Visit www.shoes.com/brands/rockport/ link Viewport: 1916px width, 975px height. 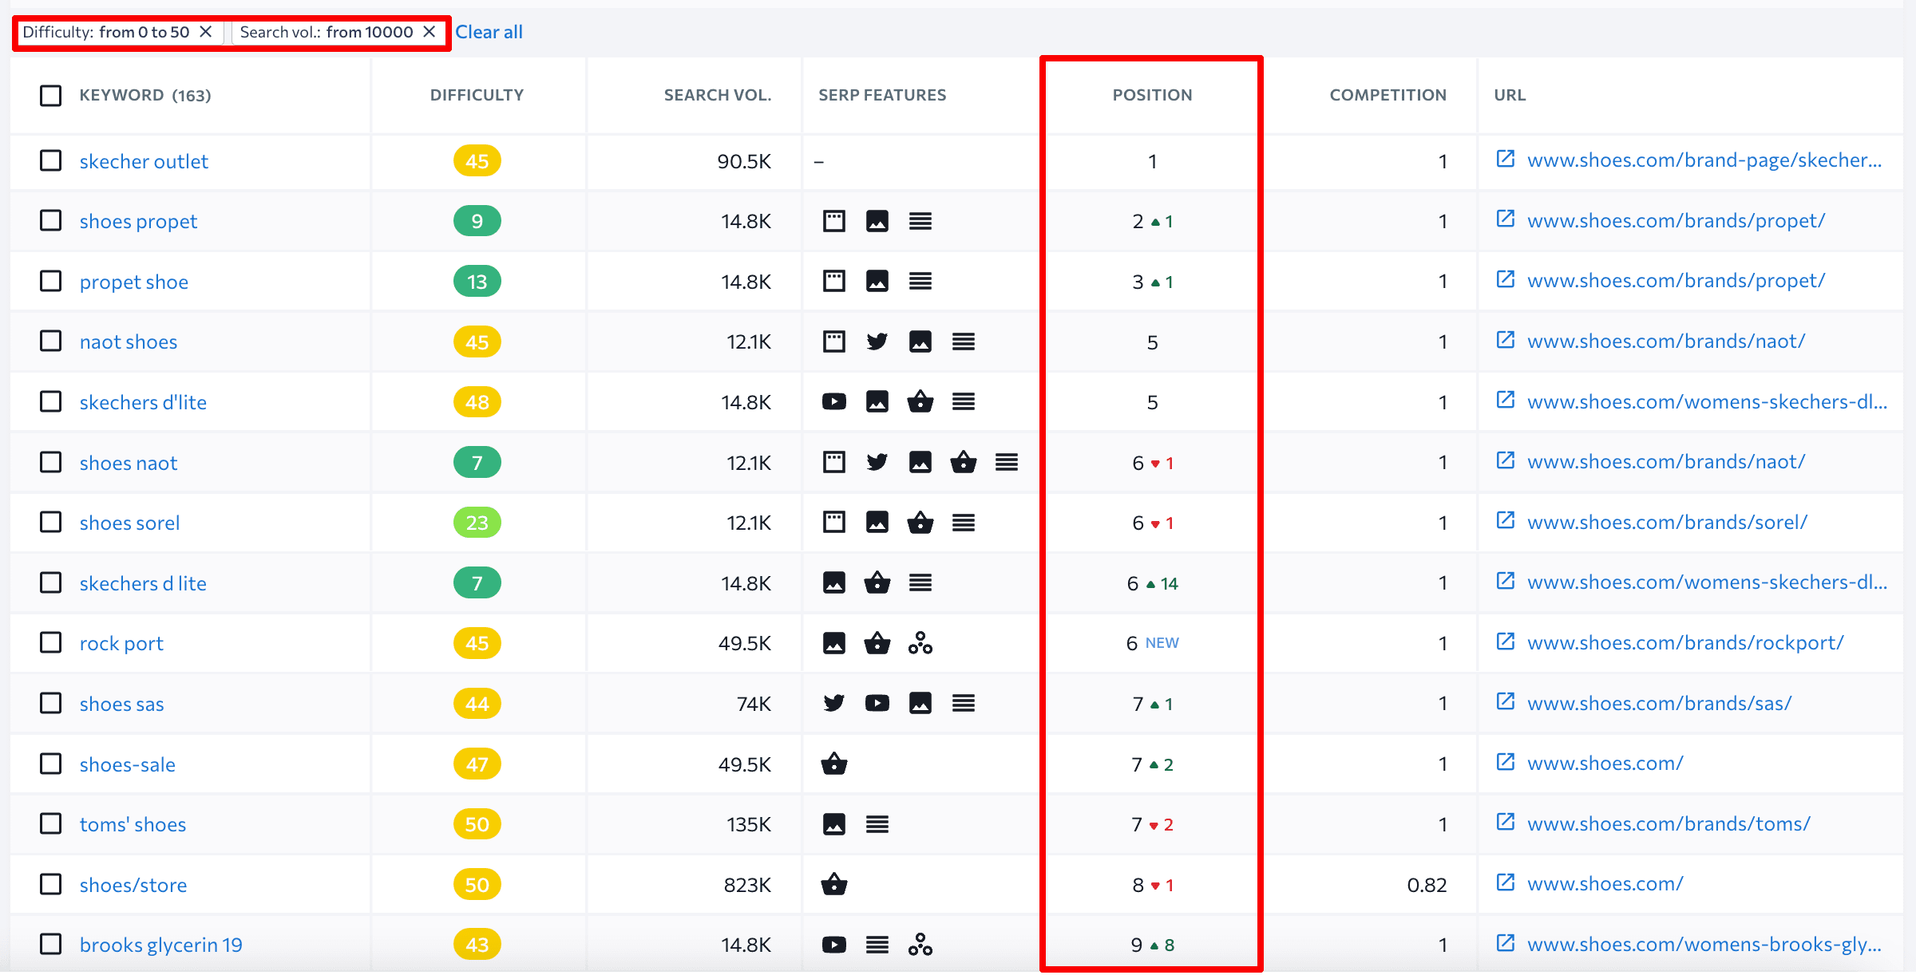[1685, 642]
